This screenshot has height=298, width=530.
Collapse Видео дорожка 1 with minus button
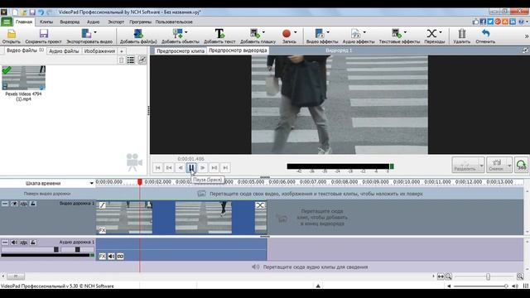5,204
